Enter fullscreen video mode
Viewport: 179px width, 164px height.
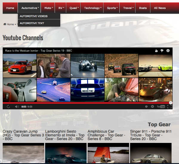pos(169,107)
